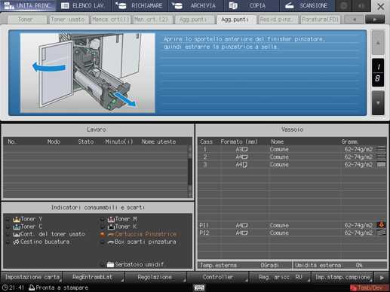Open the globe language icon
The image size is (390, 292).
344,5
